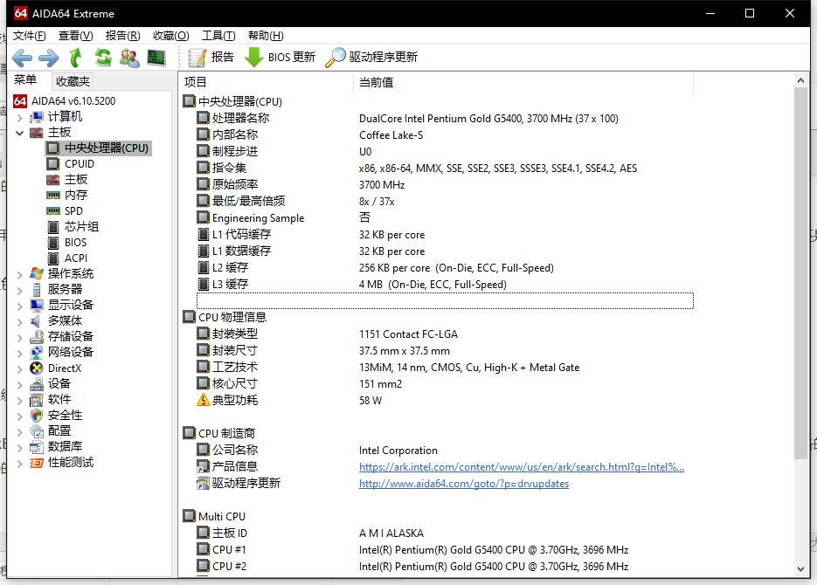Switch to the 收藏夹 tab
The image size is (817, 585).
(x=72, y=80)
